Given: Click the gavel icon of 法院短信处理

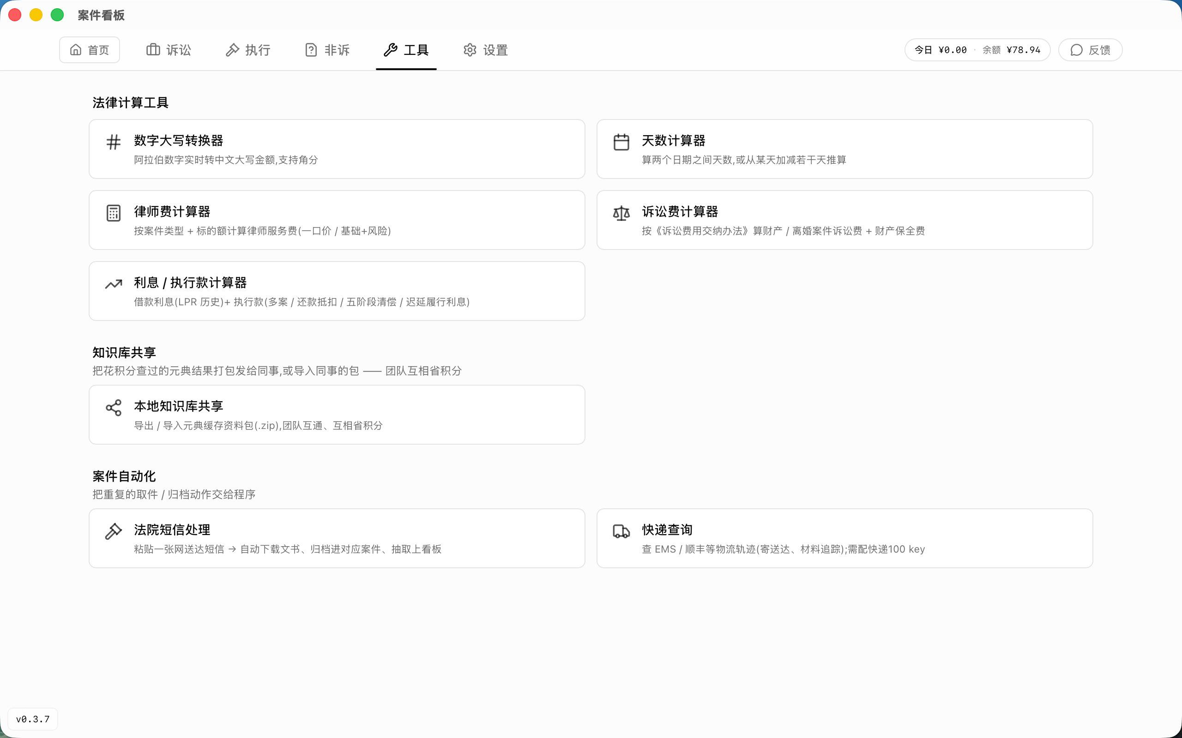Looking at the screenshot, I should 113,531.
